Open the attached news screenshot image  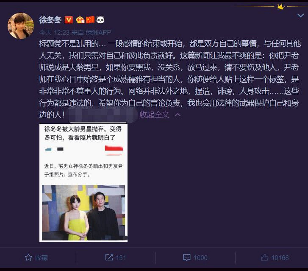pos(83,183)
